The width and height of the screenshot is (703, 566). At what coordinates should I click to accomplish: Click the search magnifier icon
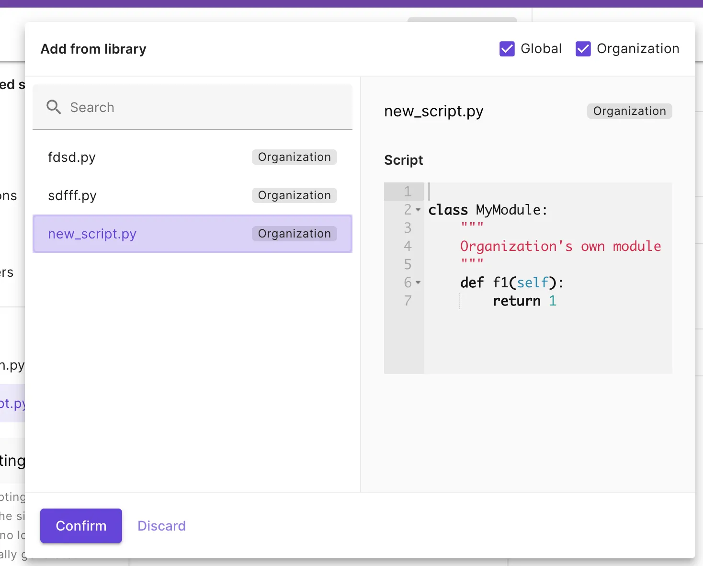point(54,107)
